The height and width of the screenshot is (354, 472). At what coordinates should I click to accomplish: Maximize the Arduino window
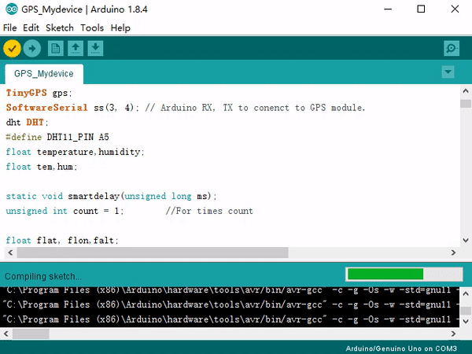[421, 9]
